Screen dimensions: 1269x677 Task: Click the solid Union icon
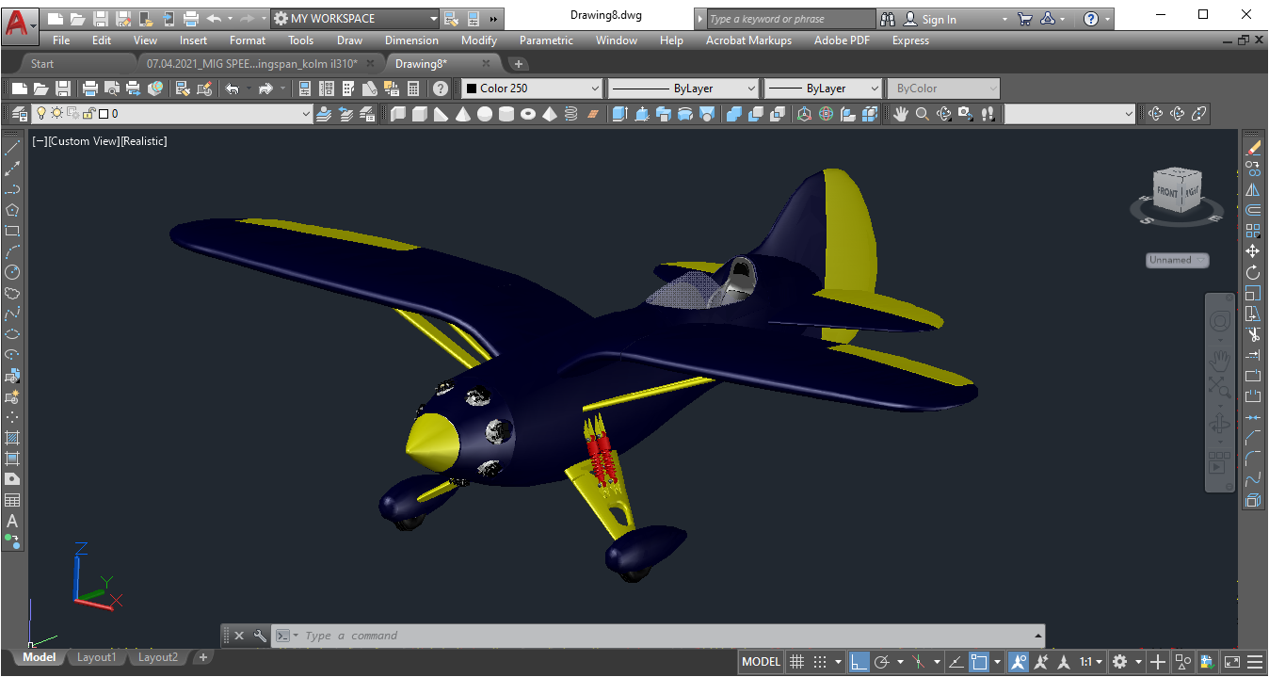point(733,114)
